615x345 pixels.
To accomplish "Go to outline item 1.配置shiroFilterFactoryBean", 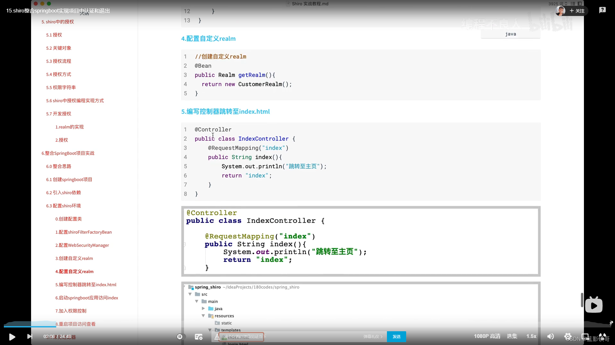I will (84, 232).
